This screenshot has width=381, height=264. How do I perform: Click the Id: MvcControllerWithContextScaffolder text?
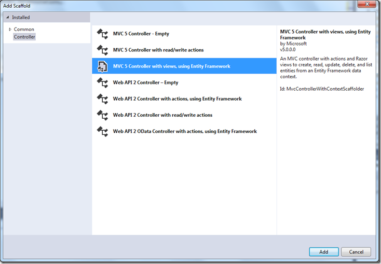pos(322,89)
